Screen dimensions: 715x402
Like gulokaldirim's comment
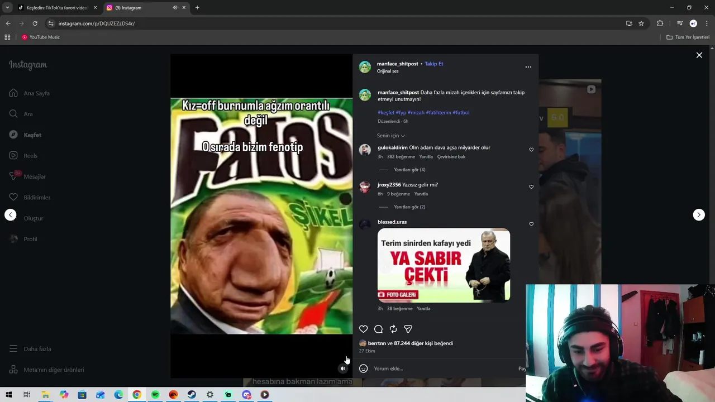coord(531,150)
